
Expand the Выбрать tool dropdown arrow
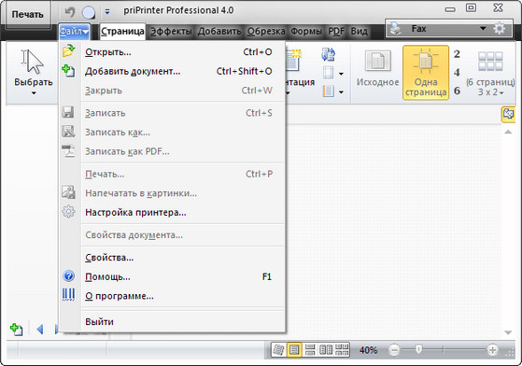click(x=34, y=93)
